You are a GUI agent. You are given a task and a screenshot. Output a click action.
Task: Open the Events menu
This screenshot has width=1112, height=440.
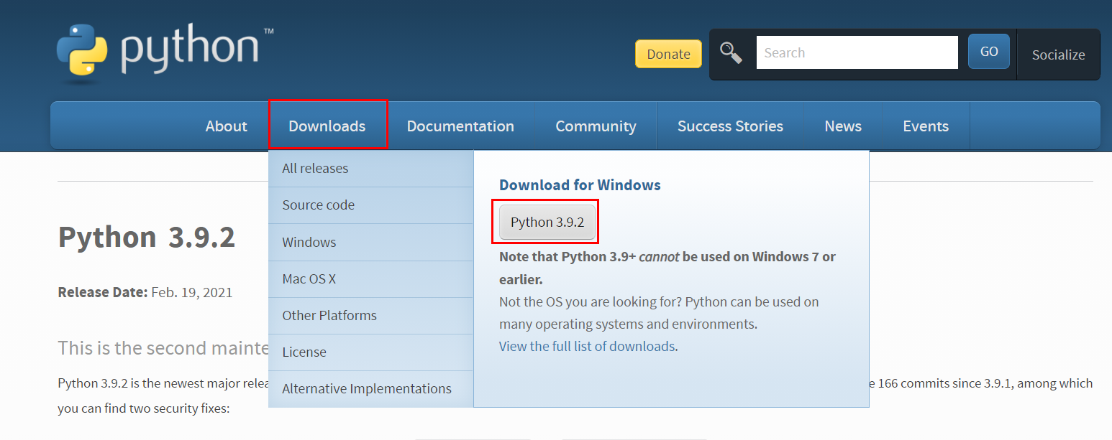[926, 126]
